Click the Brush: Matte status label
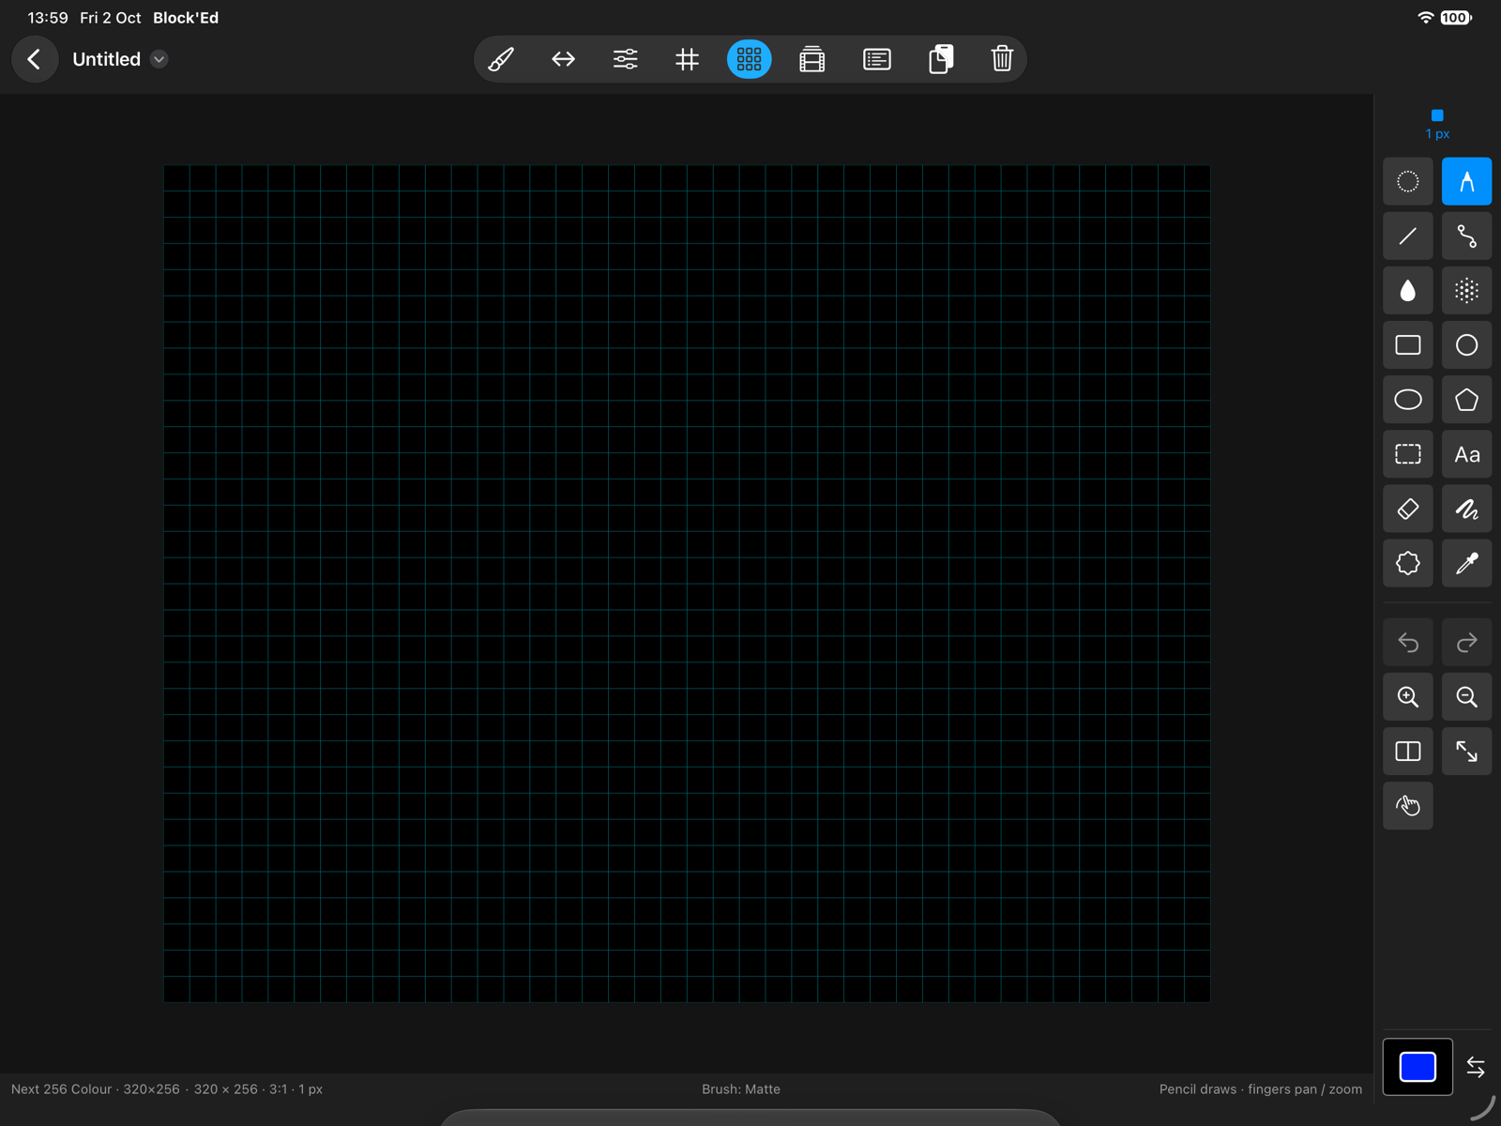 point(741,1089)
